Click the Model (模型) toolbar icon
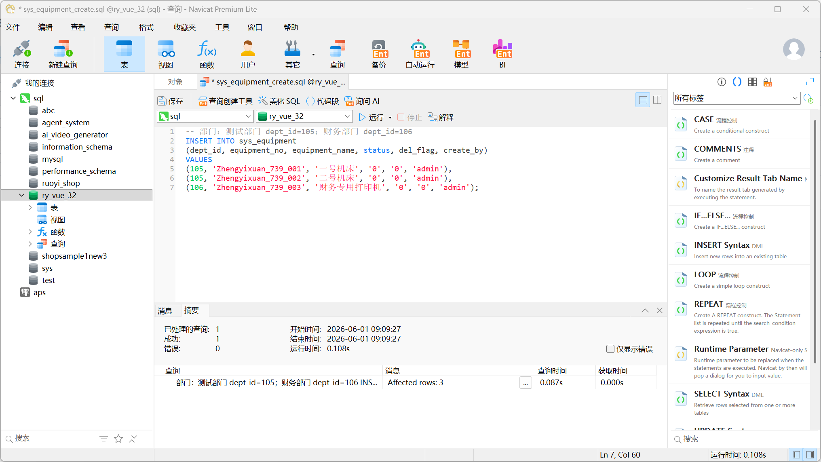 [461, 54]
